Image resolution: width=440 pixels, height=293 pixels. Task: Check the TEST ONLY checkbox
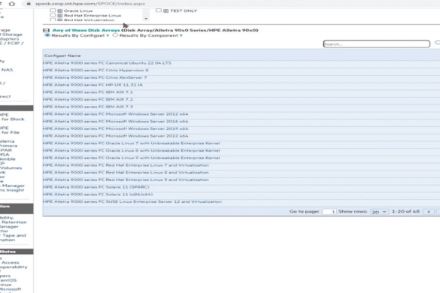coord(159,11)
